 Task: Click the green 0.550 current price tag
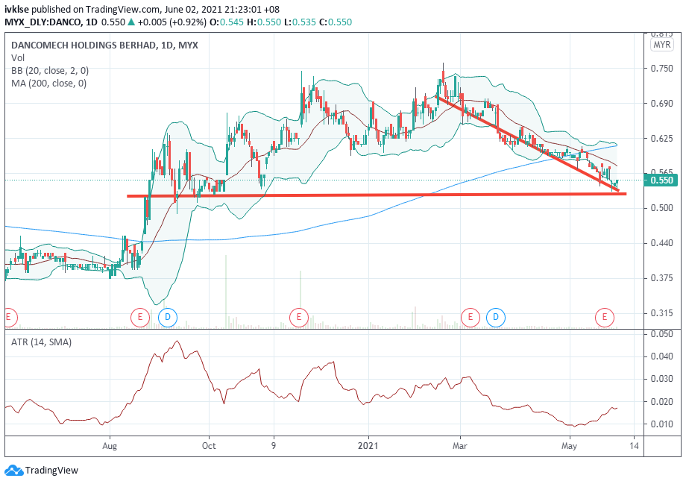pyautogui.click(x=661, y=180)
